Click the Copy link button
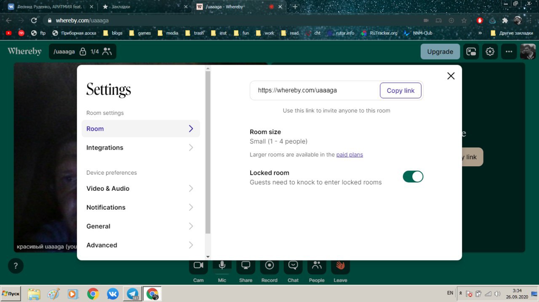This screenshot has height=302, width=539. coord(400,90)
